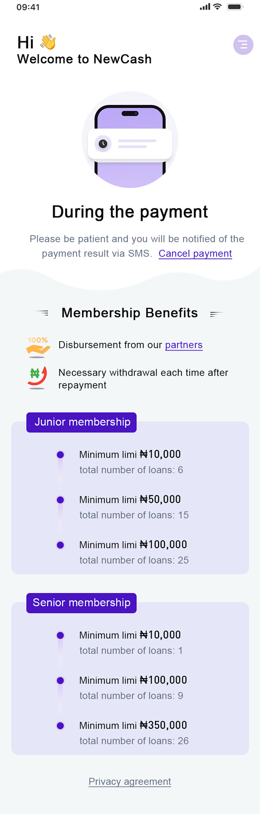The width and height of the screenshot is (260, 814).
Task: Tap the Membership Benefits heading
Action: 130,313
